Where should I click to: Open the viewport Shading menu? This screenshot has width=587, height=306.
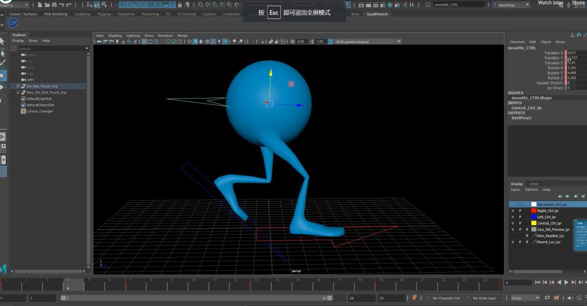pyautogui.click(x=115, y=36)
